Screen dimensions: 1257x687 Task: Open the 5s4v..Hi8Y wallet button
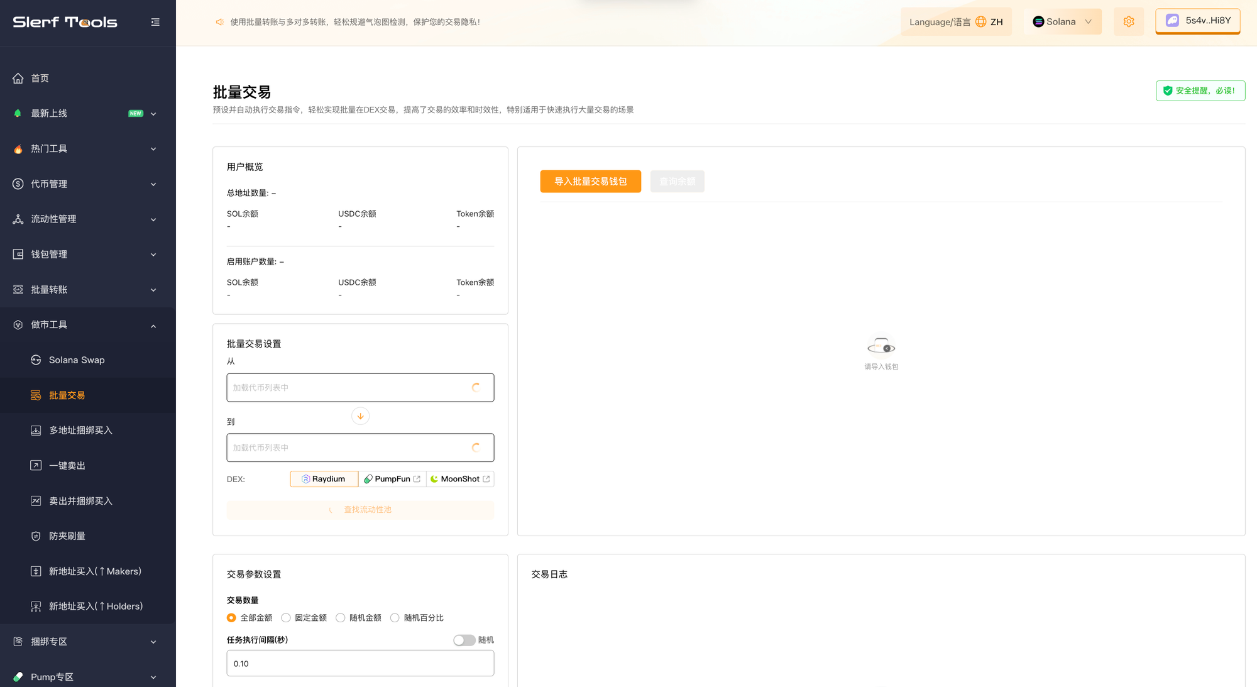[x=1197, y=21]
